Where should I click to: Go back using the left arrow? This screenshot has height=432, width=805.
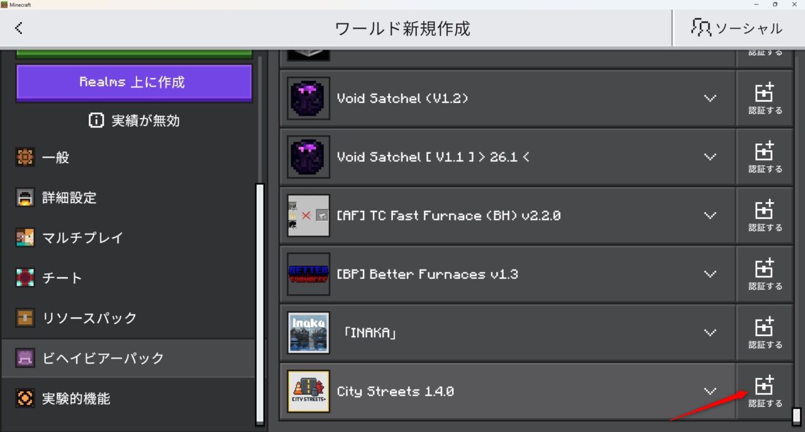[x=19, y=28]
